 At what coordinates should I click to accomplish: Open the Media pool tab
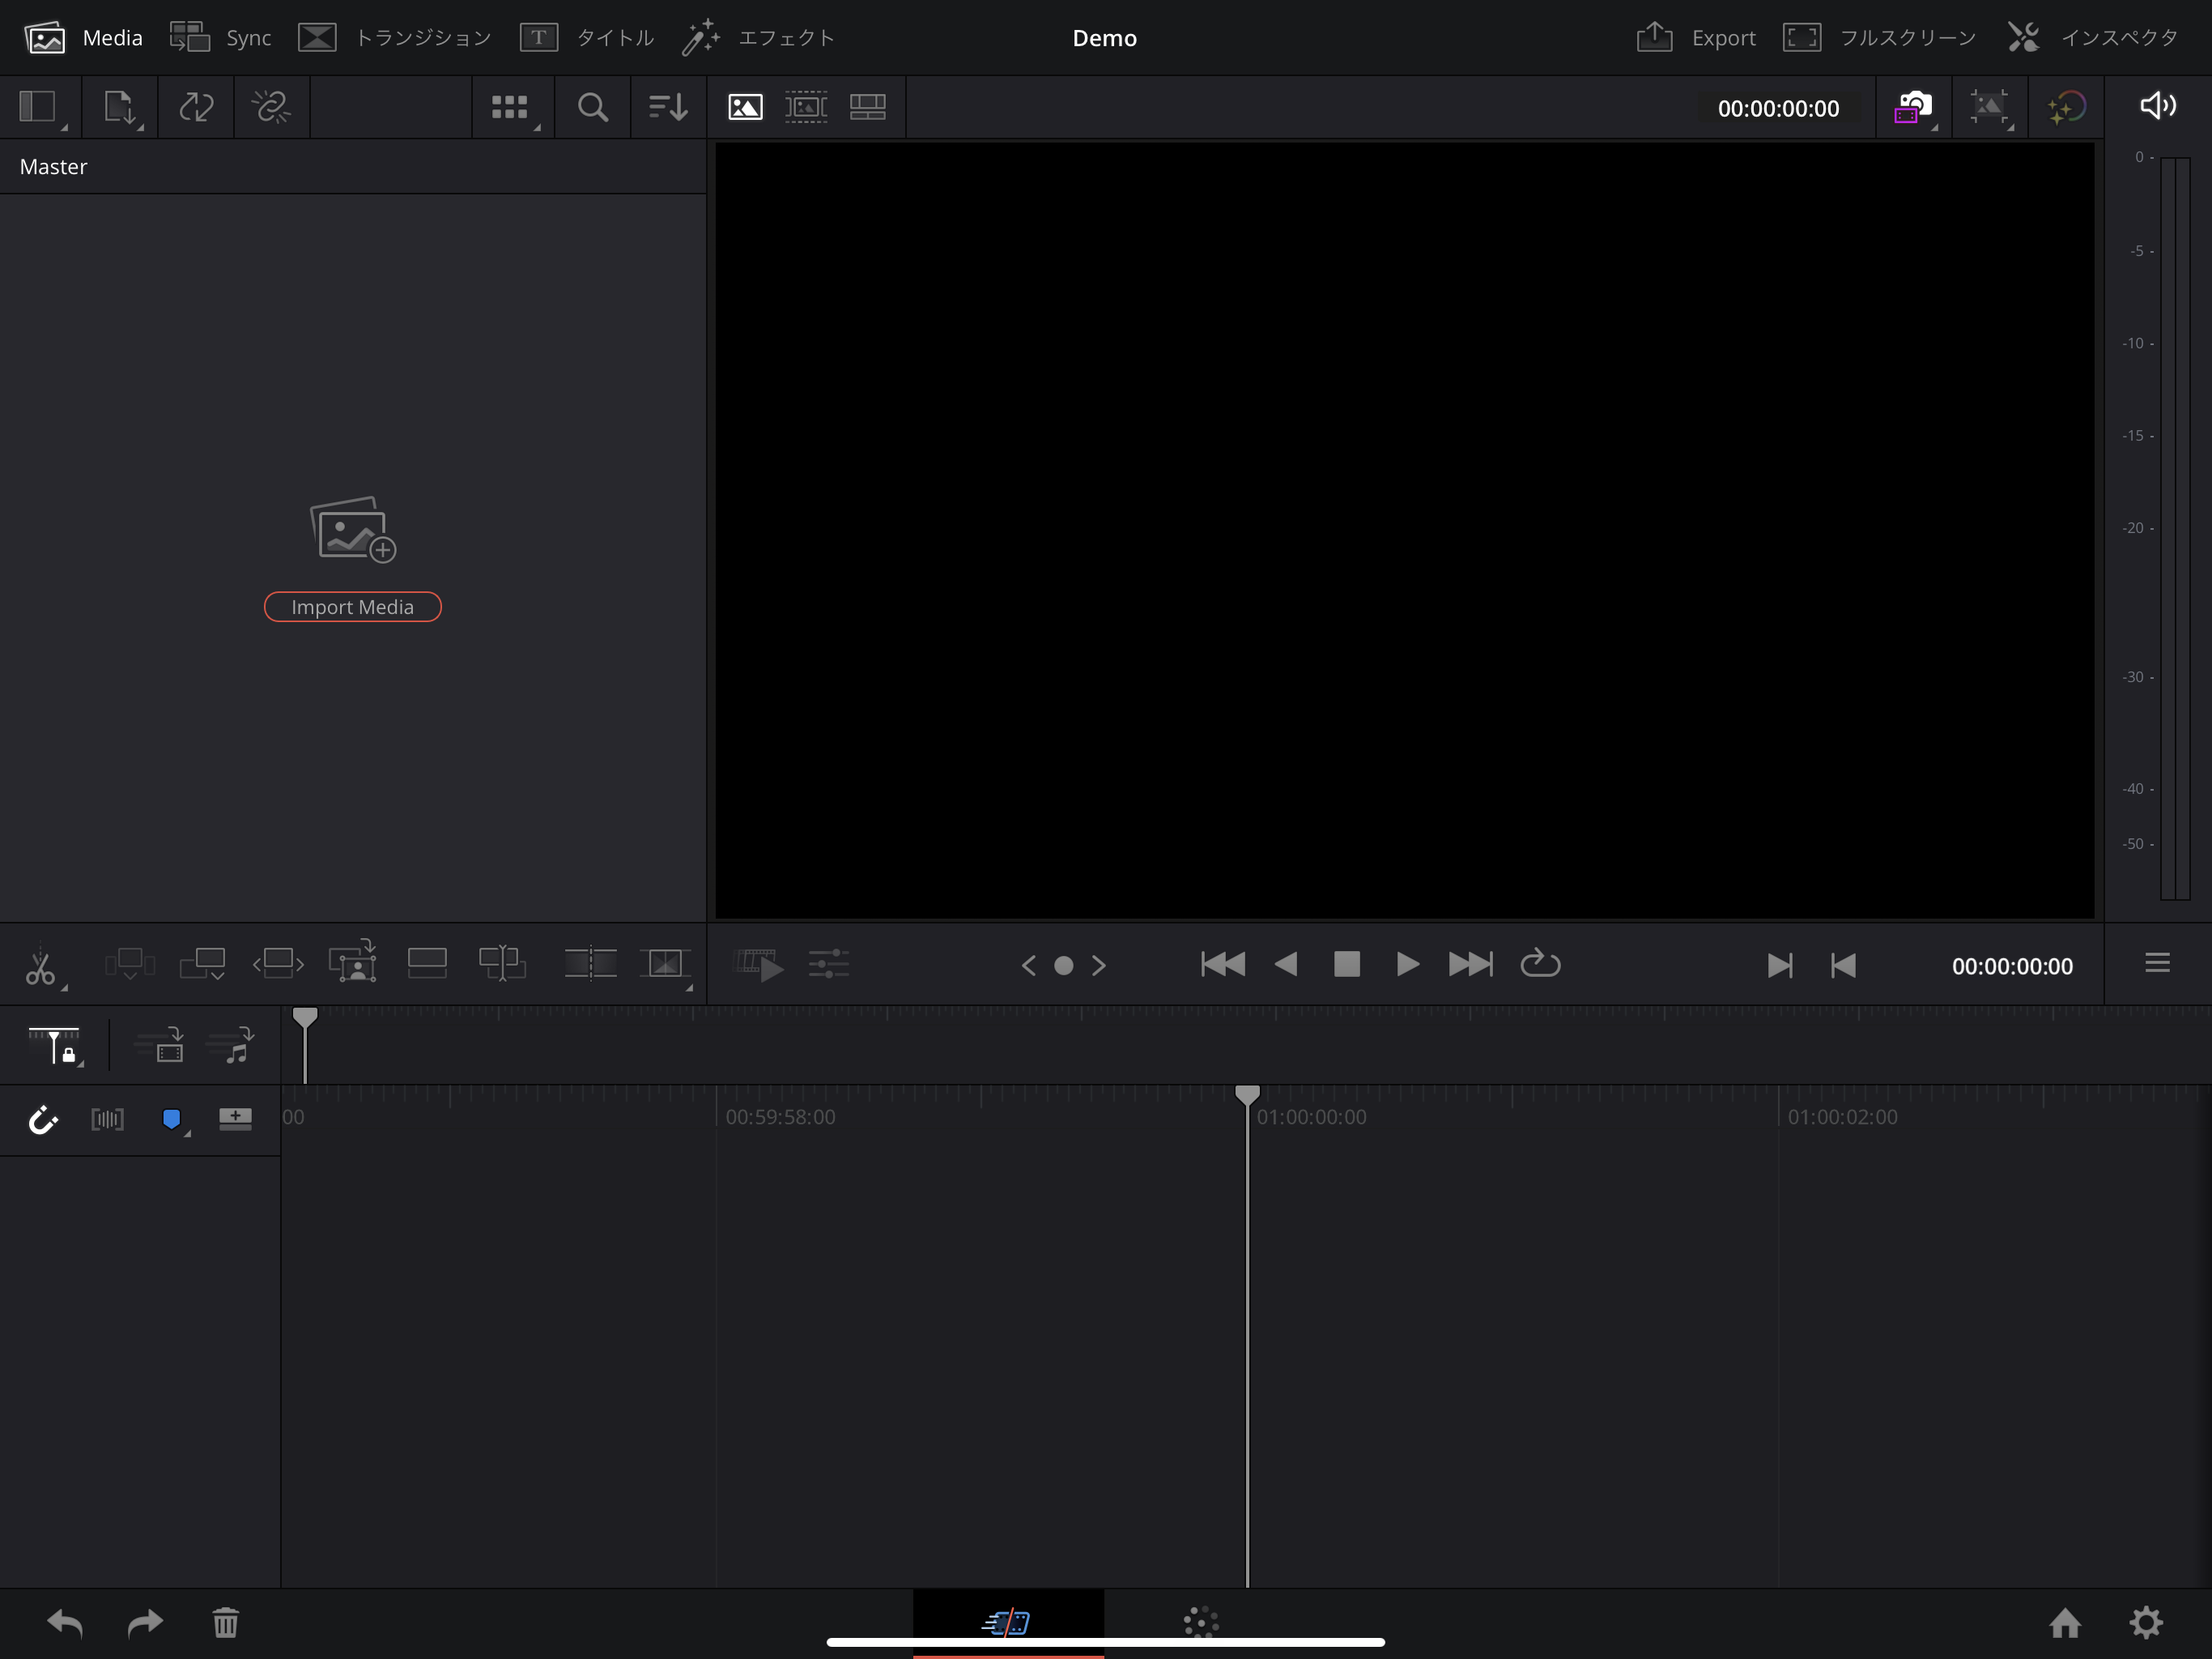pyautogui.click(x=83, y=38)
